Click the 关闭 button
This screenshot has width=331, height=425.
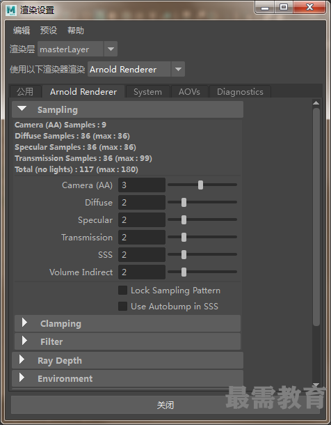click(165, 405)
